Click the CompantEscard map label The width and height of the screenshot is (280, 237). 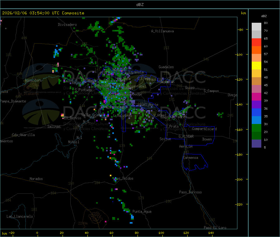[204, 129]
